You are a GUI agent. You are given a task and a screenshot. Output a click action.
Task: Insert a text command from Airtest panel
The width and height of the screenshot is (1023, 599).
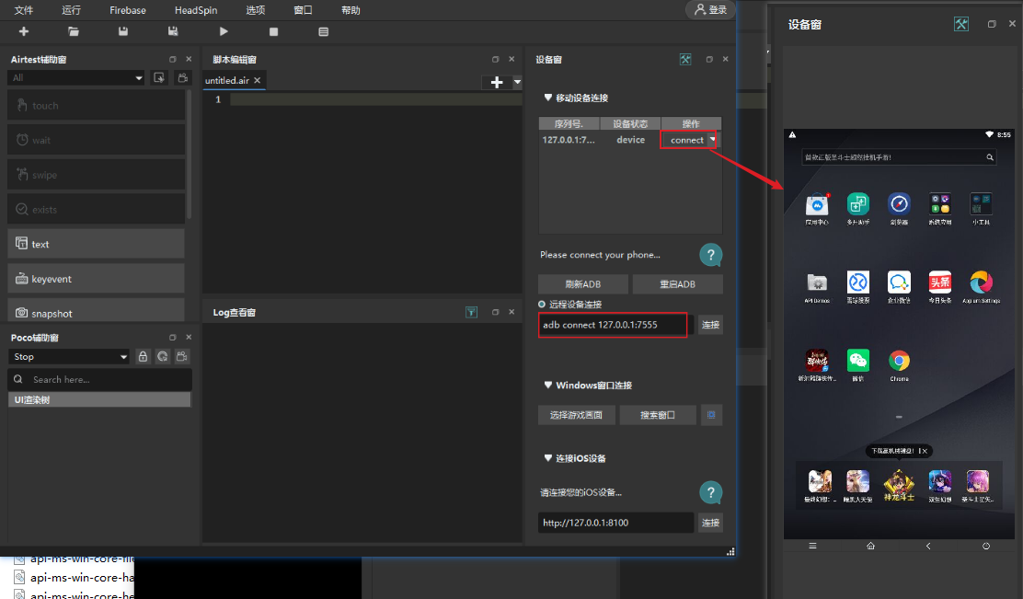tap(96, 244)
